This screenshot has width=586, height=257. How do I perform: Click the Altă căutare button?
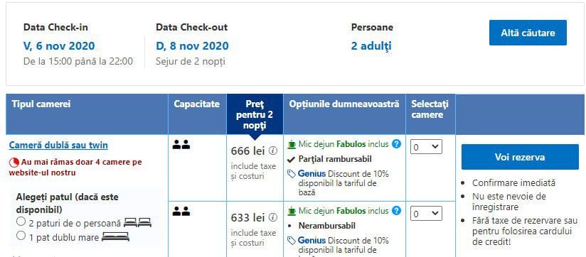click(528, 33)
